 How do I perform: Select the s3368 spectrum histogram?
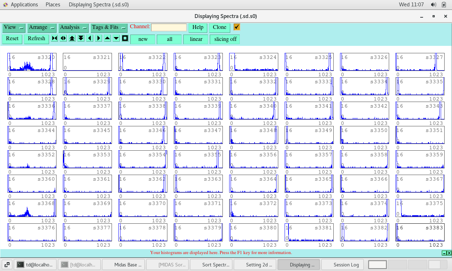(x=32, y=208)
